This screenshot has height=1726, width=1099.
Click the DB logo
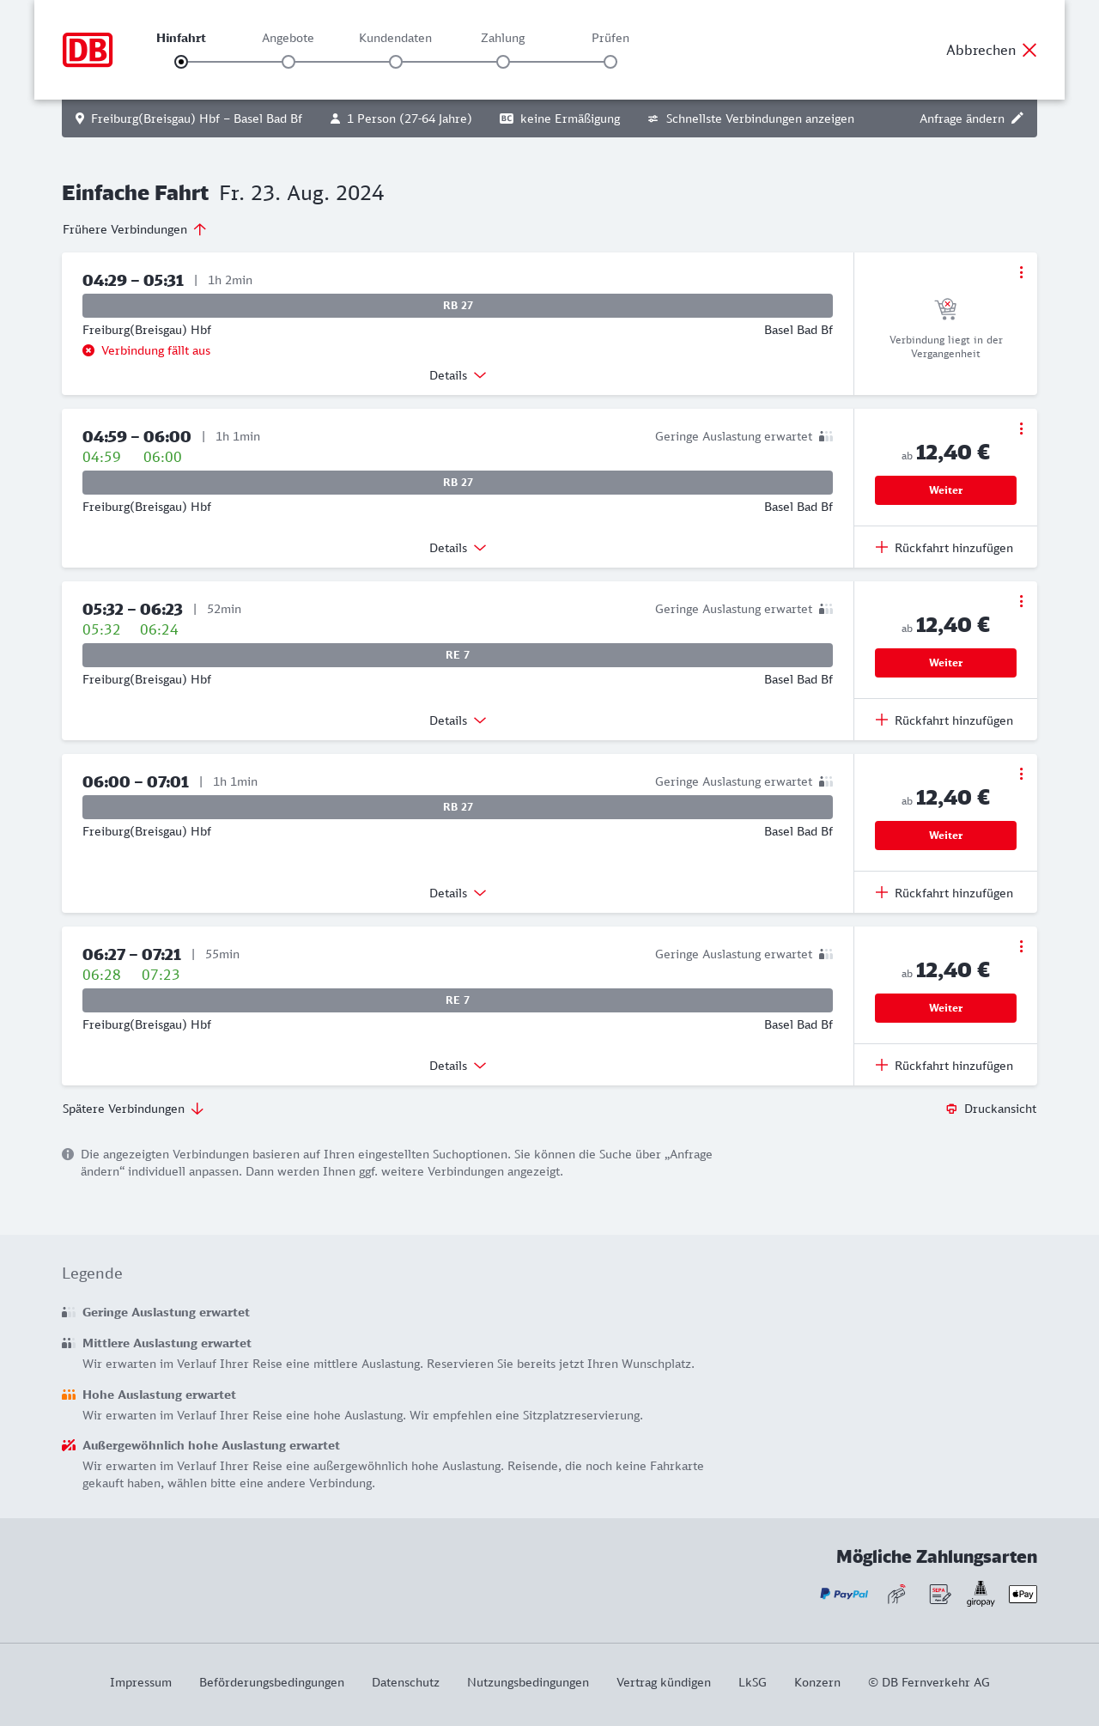click(x=88, y=50)
